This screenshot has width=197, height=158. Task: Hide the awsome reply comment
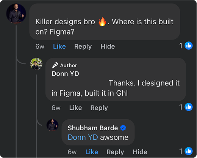click(x=140, y=152)
